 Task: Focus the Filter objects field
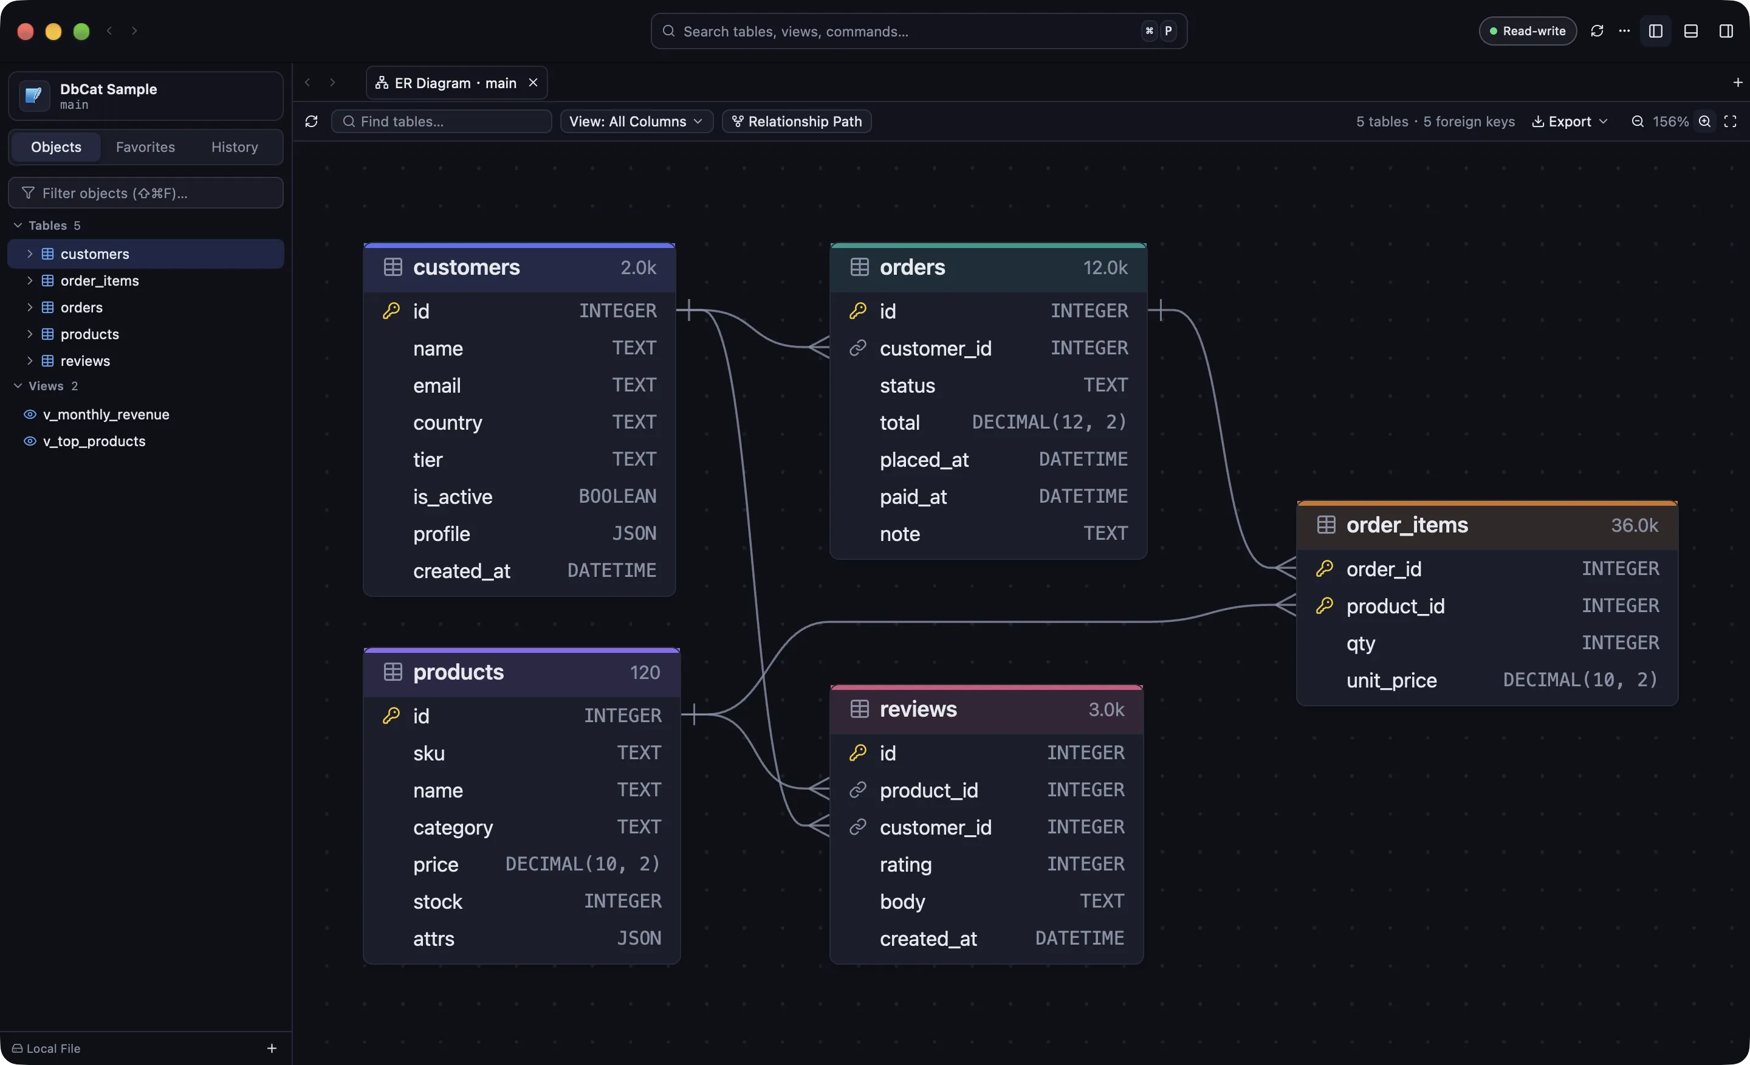(x=146, y=193)
